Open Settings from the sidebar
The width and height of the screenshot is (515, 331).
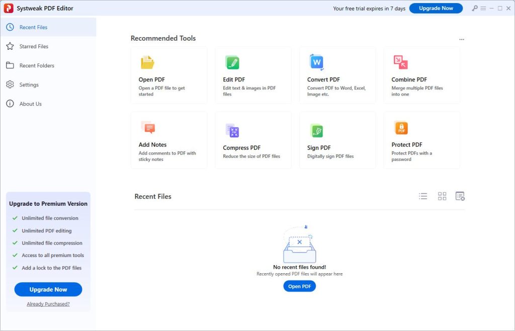point(48,85)
